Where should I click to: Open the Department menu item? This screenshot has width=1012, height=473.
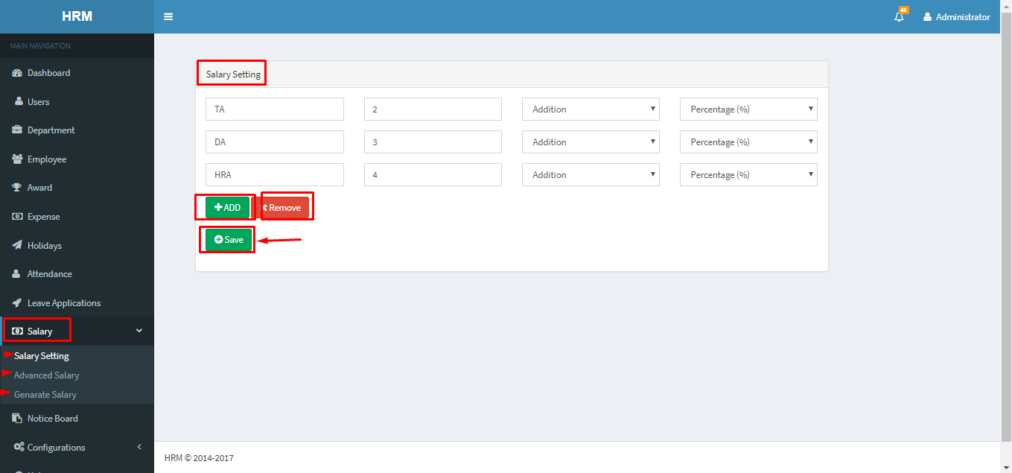point(77,130)
